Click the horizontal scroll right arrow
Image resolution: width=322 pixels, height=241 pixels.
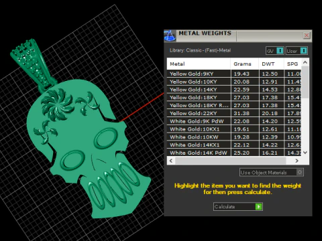(x=297, y=161)
